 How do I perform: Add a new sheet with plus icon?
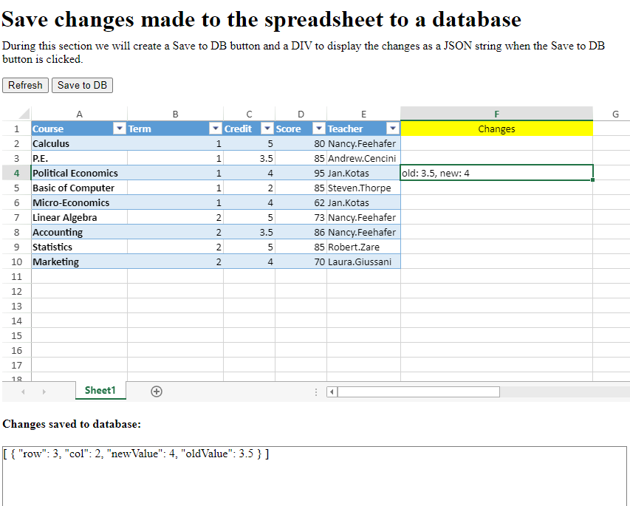(157, 391)
